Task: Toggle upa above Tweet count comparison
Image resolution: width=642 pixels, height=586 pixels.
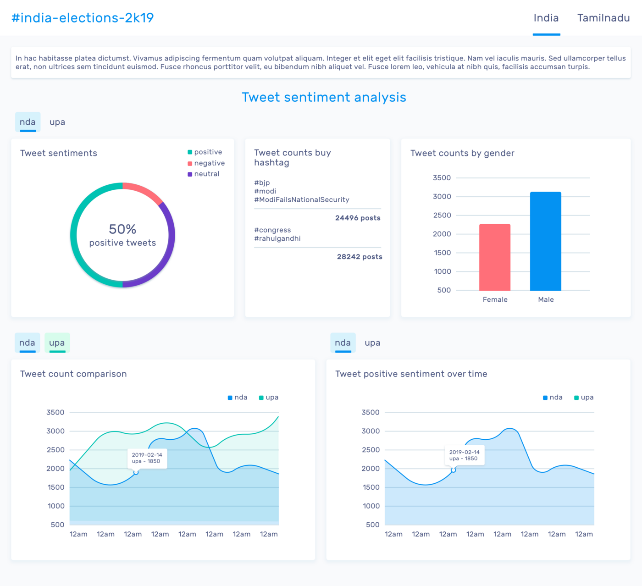Action: pyautogui.click(x=57, y=343)
